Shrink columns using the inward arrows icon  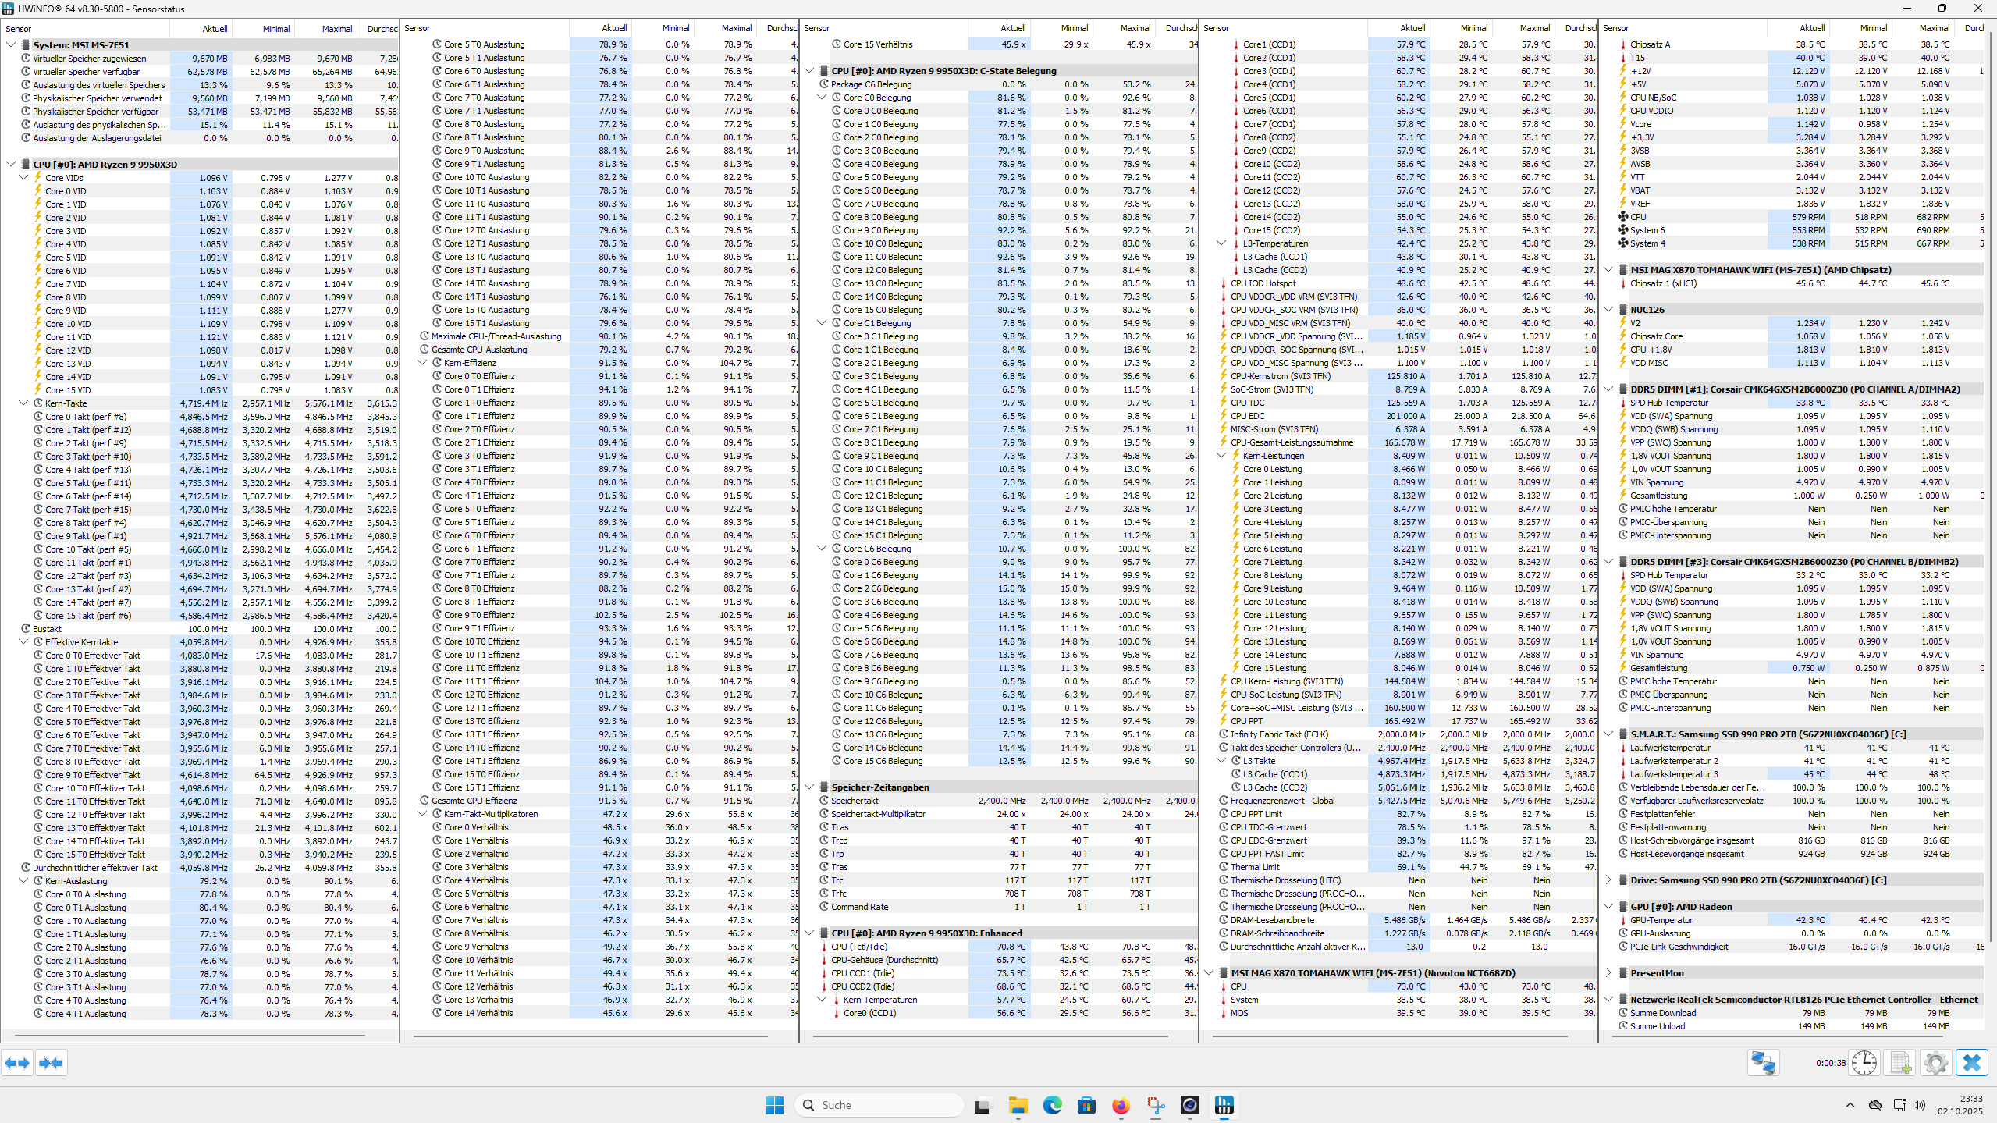(52, 1063)
